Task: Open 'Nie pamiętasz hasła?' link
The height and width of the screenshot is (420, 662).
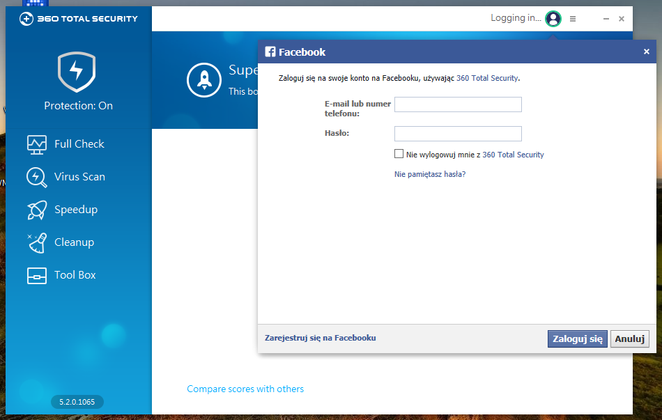Action: (x=430, y=174)
